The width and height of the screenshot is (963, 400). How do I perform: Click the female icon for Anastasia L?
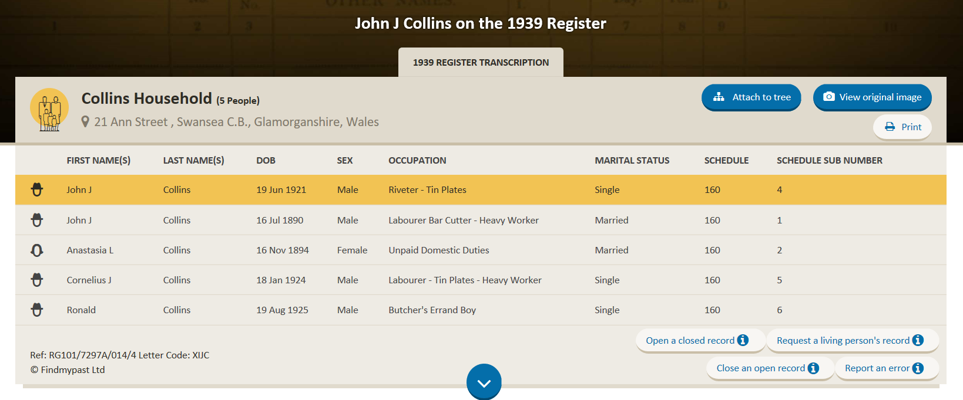click(x=37, y=250)
